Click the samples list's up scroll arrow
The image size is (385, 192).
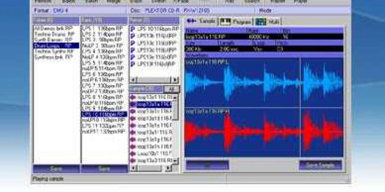[175, 96]
